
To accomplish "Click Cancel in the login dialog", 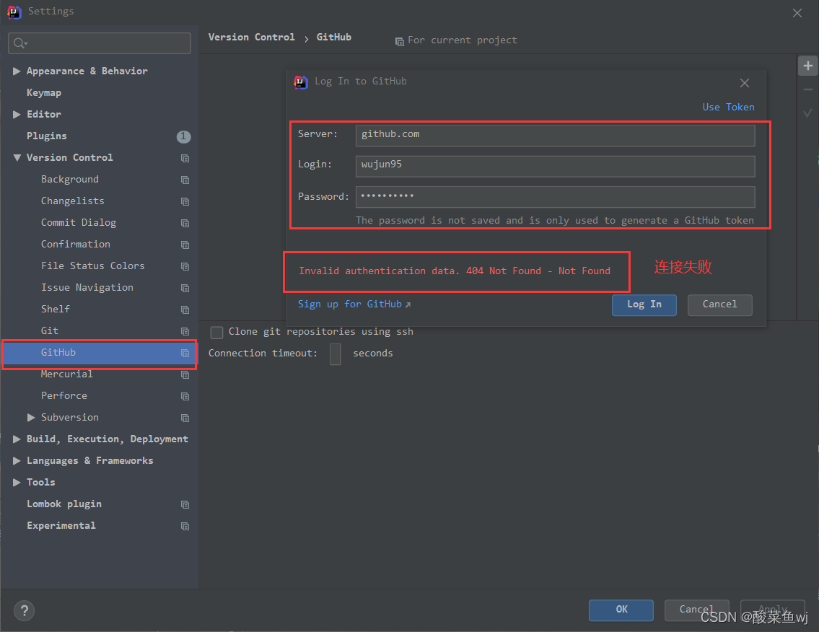I will [x=719, y=305].
